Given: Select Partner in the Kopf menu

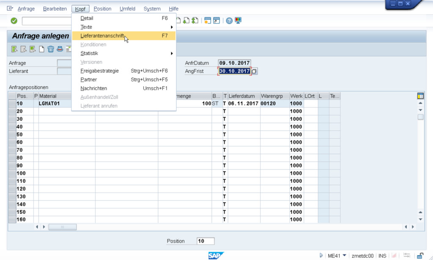Looking at the screenshot, I should [x=89, y=79].
